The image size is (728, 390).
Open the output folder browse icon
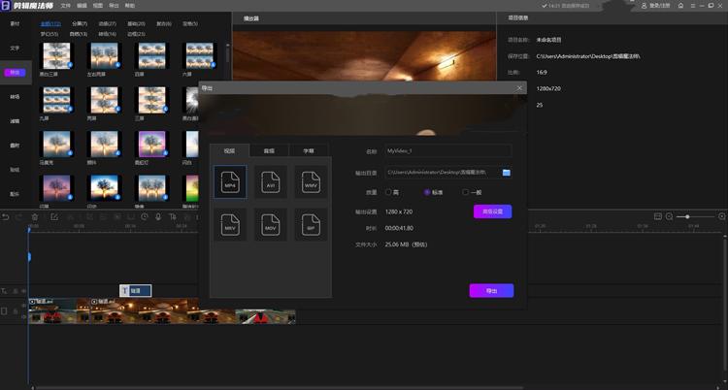pyautogui.click(x=506, y=173)
